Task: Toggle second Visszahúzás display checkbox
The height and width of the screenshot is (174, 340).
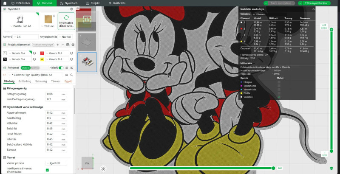Action: pyautogui.click(x=279, y=90)
